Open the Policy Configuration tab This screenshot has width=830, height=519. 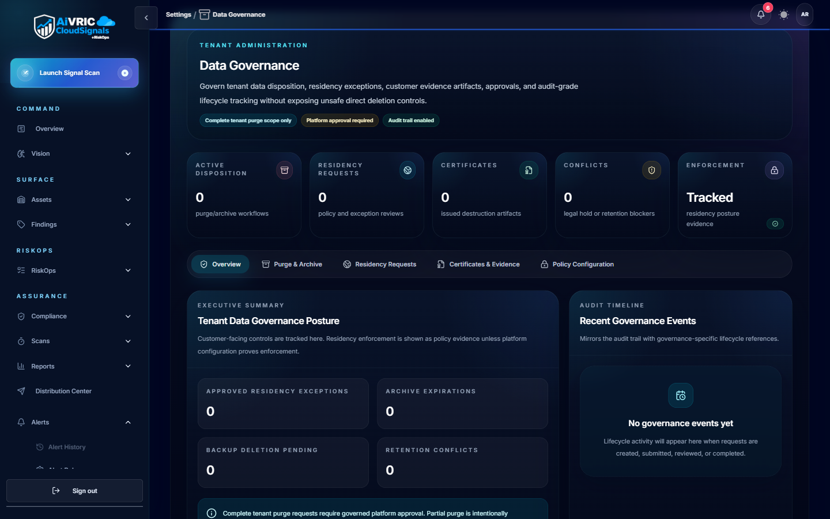tap(577, 264)
